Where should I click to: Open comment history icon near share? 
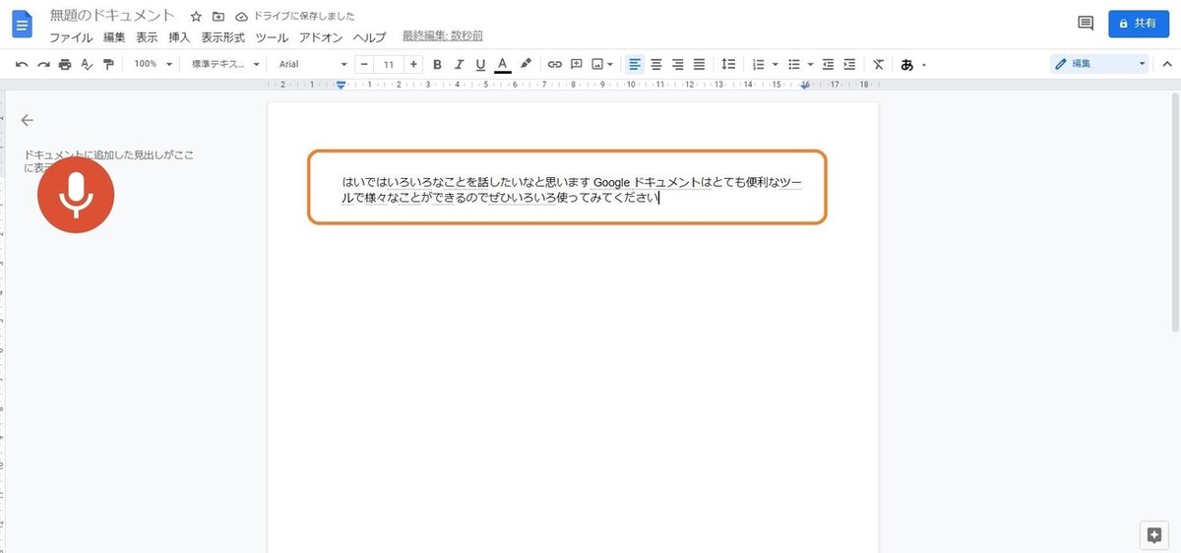[1086, 24]
